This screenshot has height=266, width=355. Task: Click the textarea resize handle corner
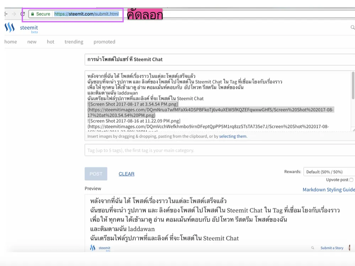(x=353, y=129)
